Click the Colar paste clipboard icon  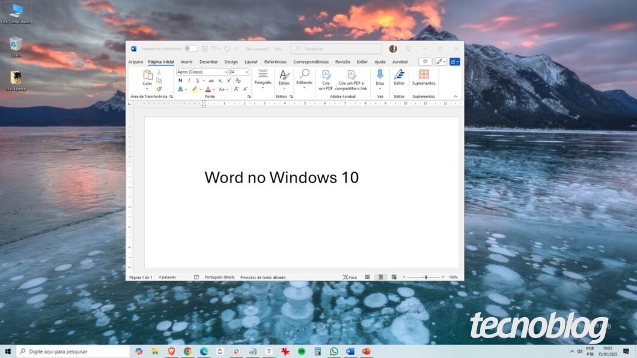tap(147, 74)
